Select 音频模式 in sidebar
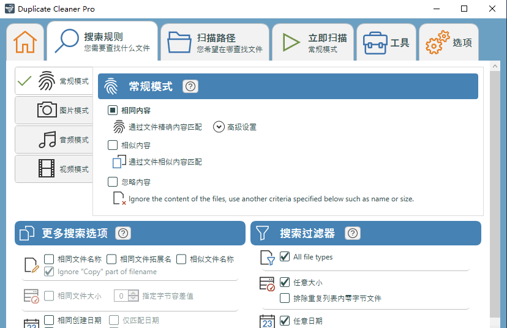507x328 pixels. pos(54,140)
